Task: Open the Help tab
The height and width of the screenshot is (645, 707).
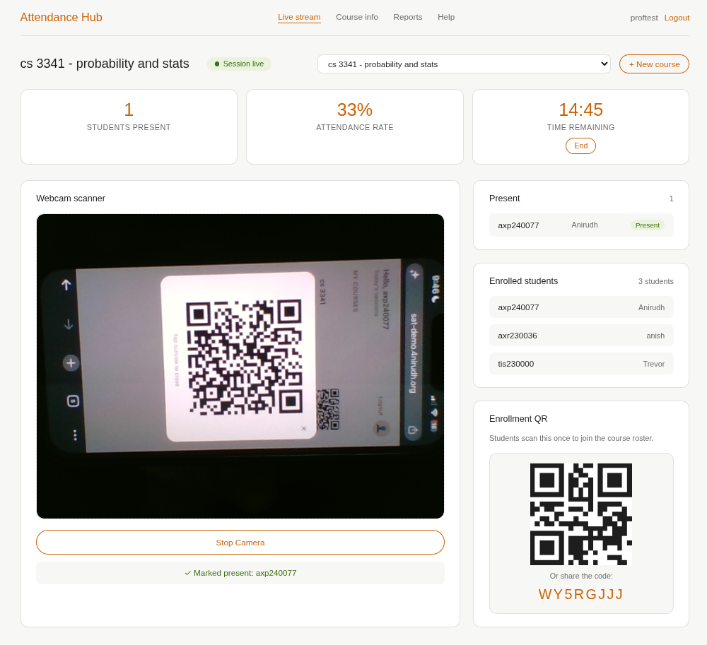Action: tap(446, 17)
